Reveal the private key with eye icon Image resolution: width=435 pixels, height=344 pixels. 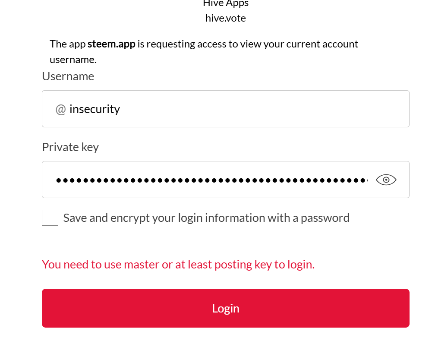point(386,180)
